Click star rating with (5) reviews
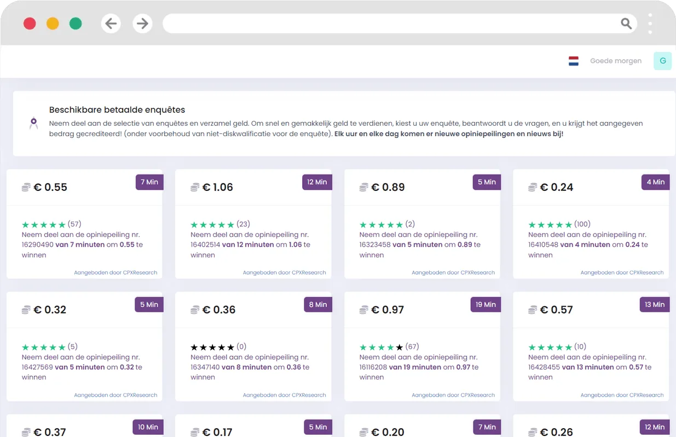 point(44,347)
